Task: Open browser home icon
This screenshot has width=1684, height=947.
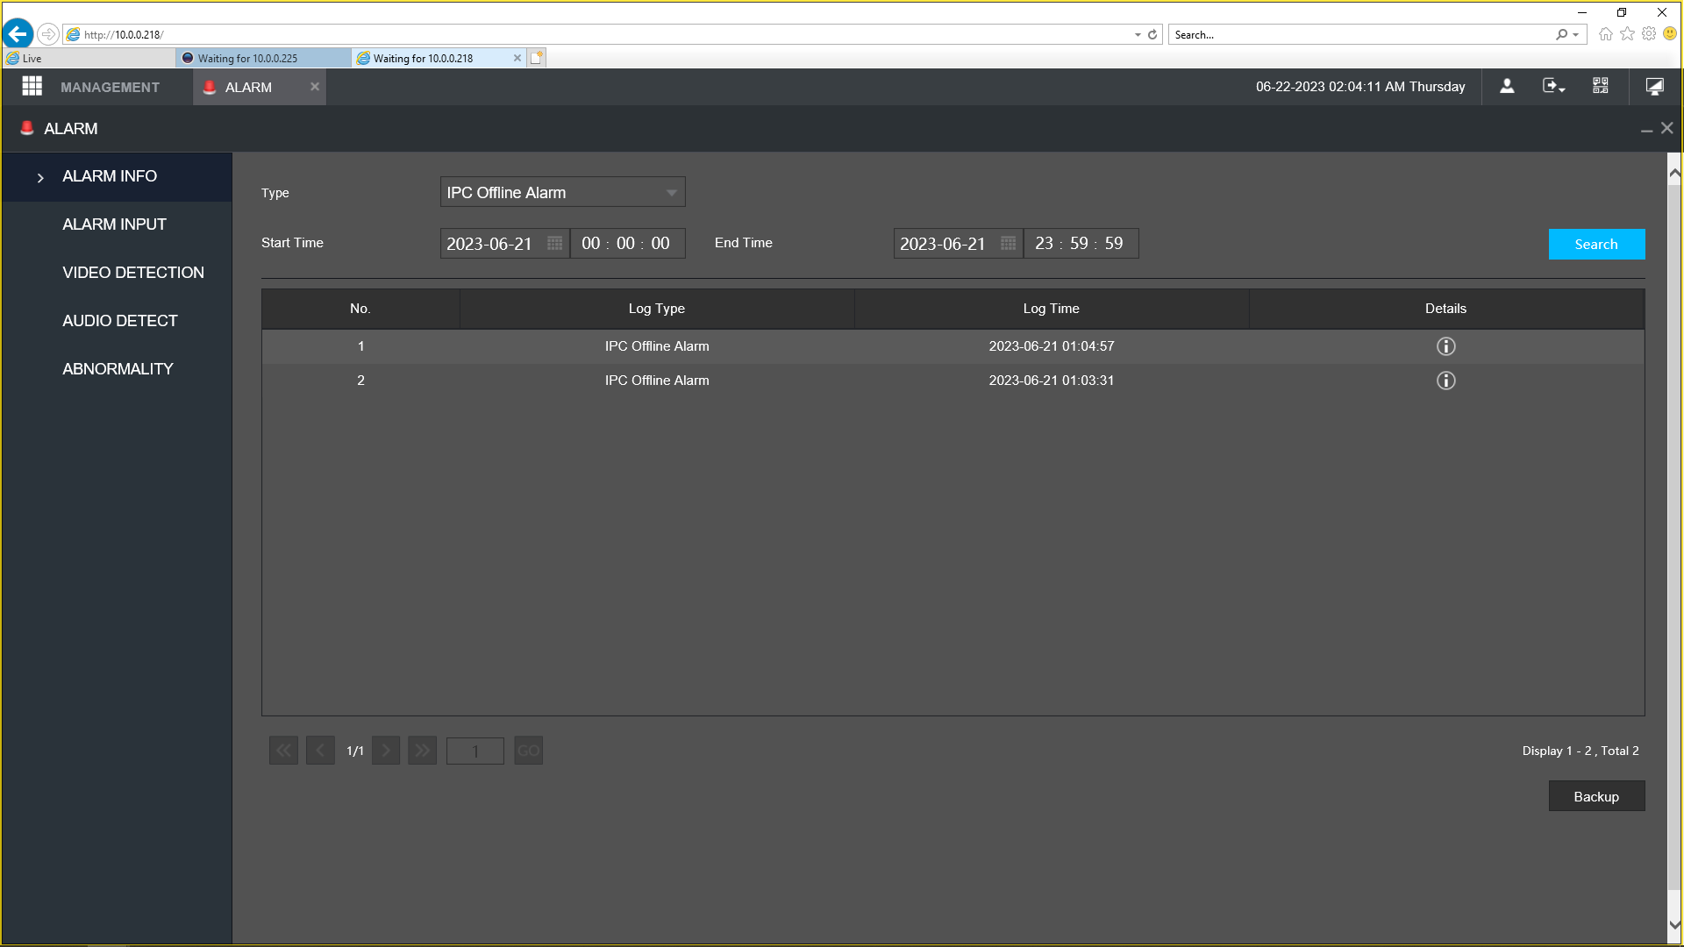Action: 1605,34
